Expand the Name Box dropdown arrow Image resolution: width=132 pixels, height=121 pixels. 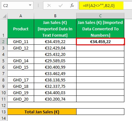[x=30, y=5]
